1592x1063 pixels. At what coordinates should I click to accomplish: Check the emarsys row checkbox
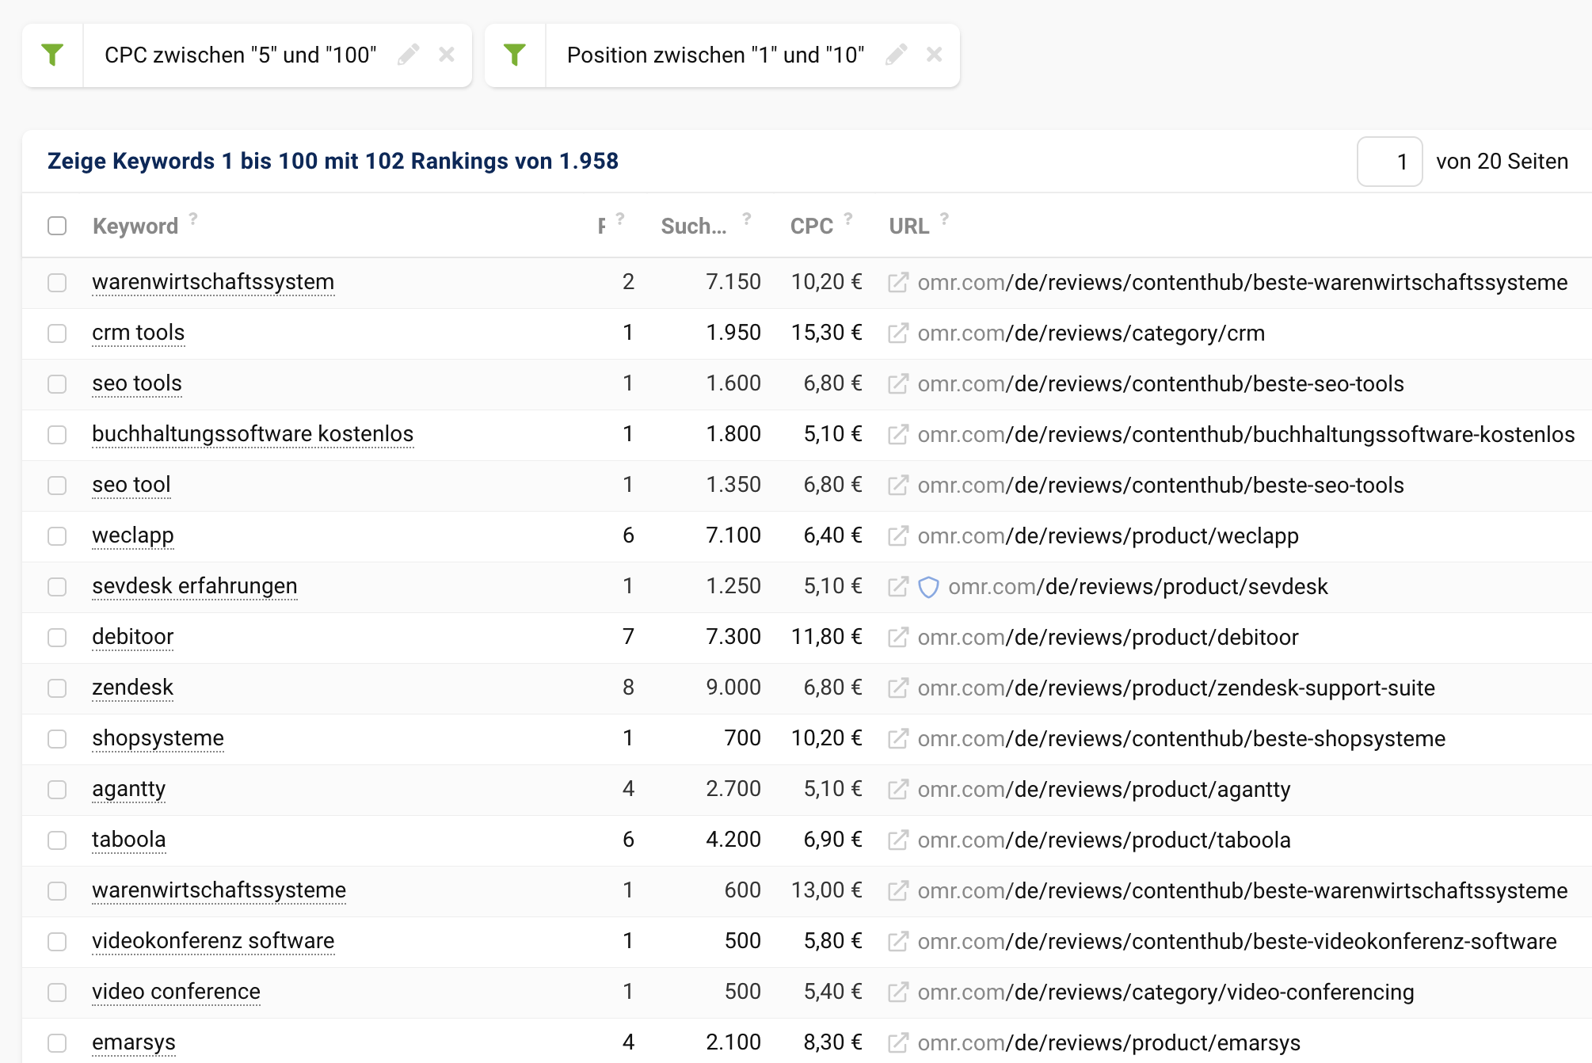(57, 1043)
